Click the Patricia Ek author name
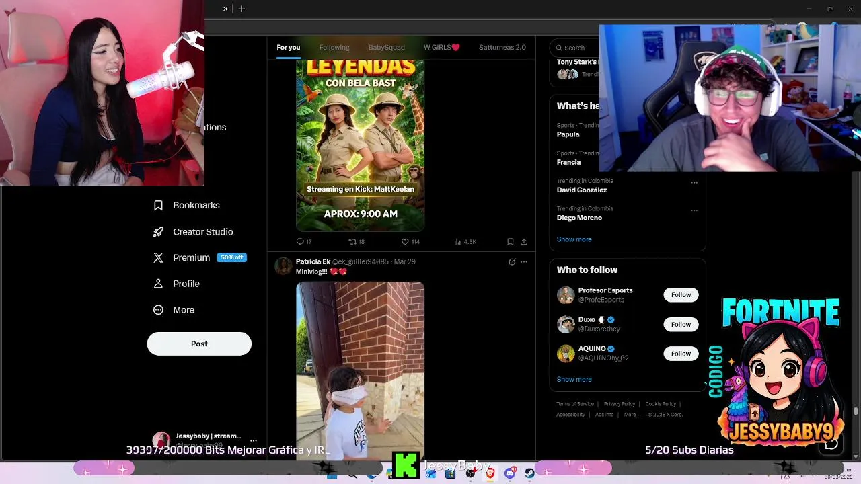The height and width of the screenshot is (484, 861). [x=313, y=261]
